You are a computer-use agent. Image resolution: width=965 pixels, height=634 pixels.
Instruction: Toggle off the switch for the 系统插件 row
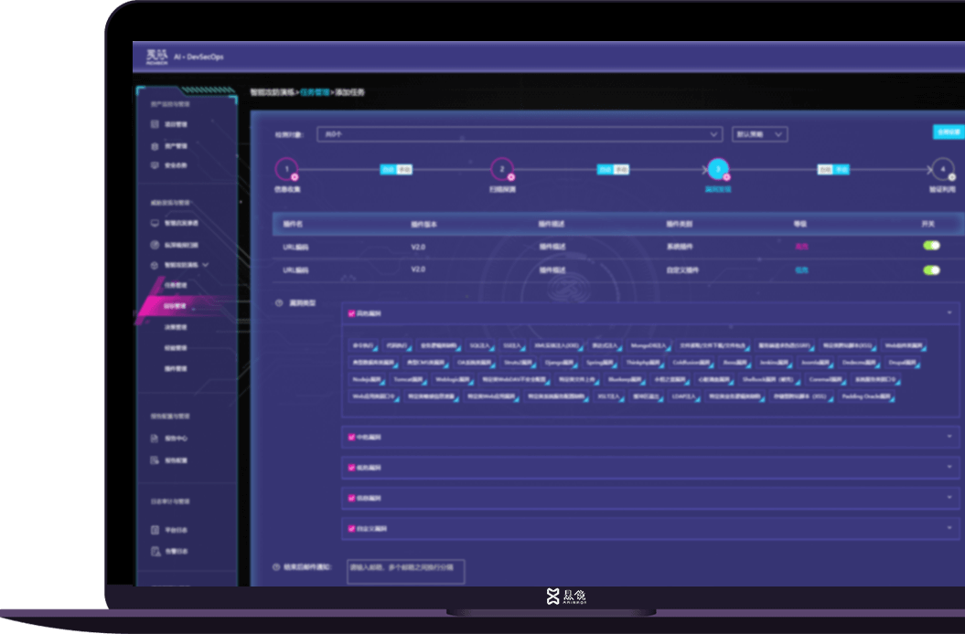931,246
